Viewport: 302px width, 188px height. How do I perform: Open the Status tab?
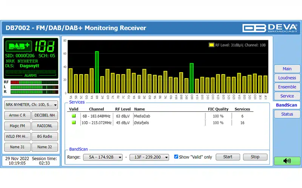[x=287, y=114]
